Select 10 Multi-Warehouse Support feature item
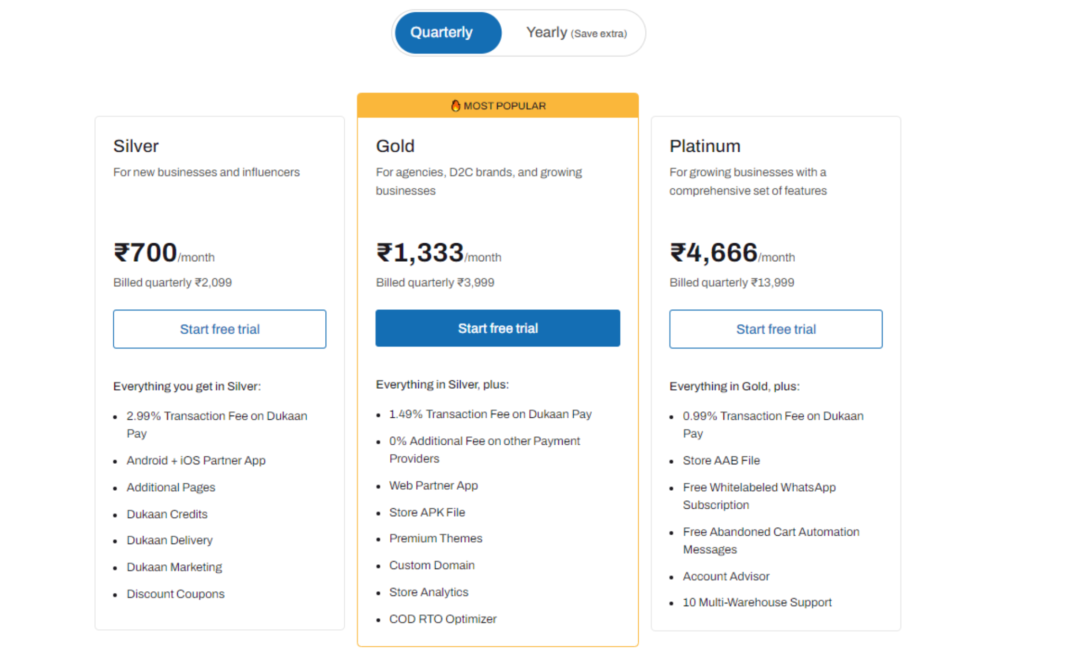Viewport: 1083px width, 661px height. click(757, 602)
